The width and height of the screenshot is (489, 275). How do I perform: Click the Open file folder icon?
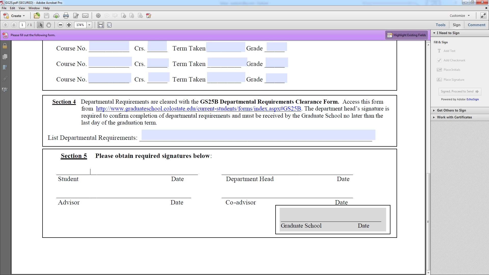[37, 16]
